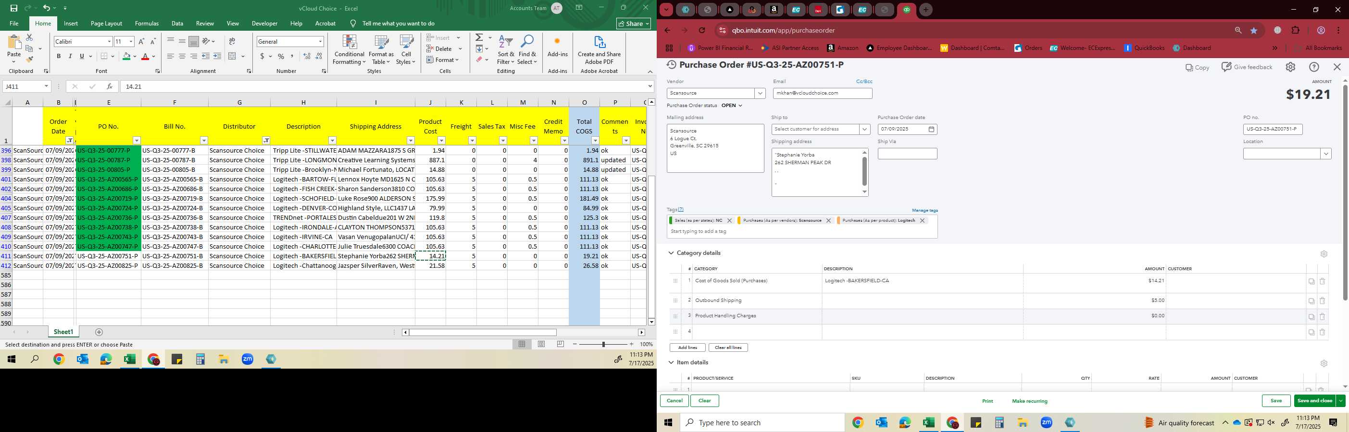
Task: Open Ship to customer dropdown
Action: 864,129
